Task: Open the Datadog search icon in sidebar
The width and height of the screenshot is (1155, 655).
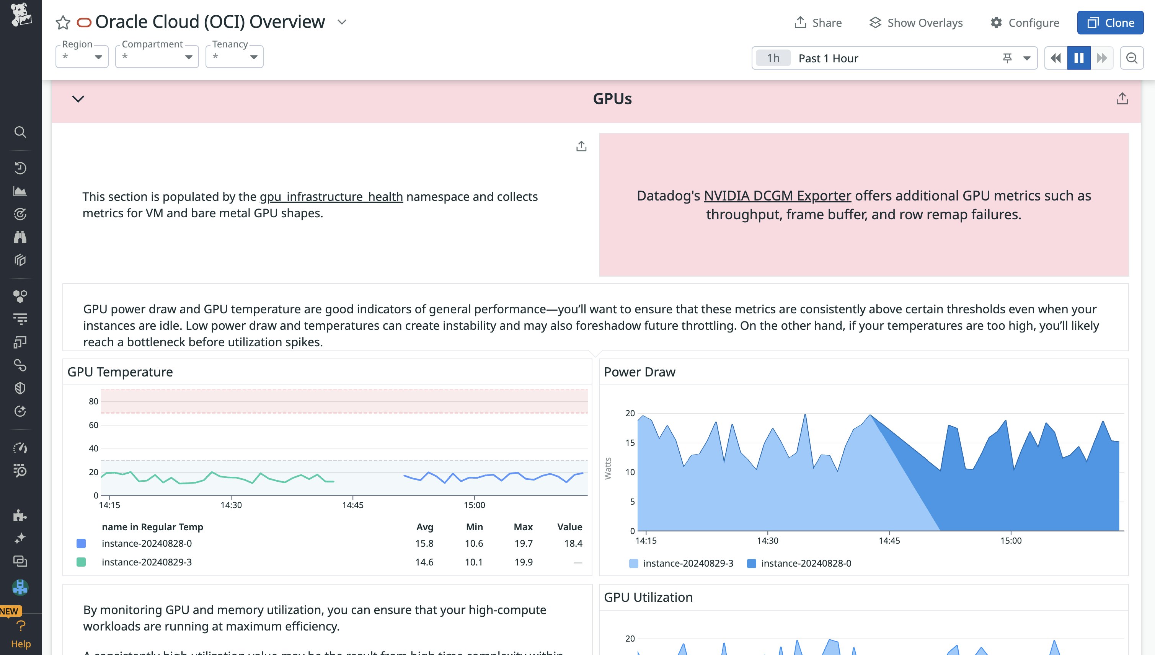Action: [x=21, y=132]
